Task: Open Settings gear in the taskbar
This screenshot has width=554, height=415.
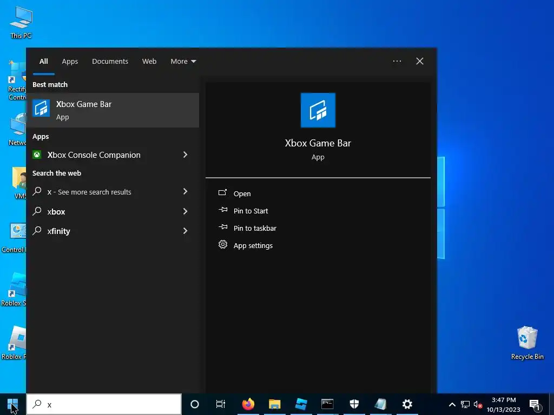Action: (407, 404)
